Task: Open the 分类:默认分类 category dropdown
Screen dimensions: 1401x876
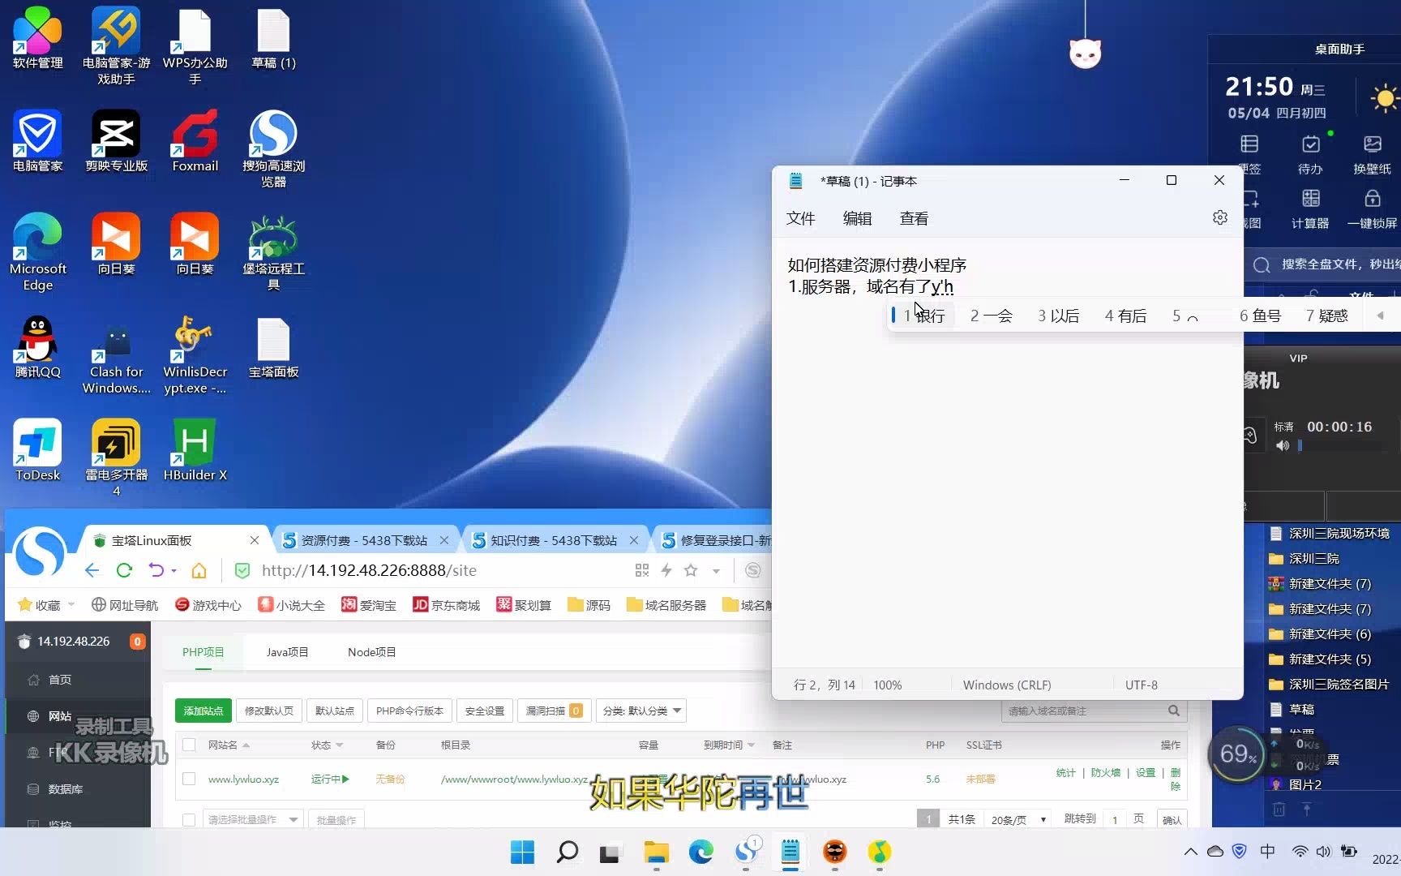Action: (641, 711)
